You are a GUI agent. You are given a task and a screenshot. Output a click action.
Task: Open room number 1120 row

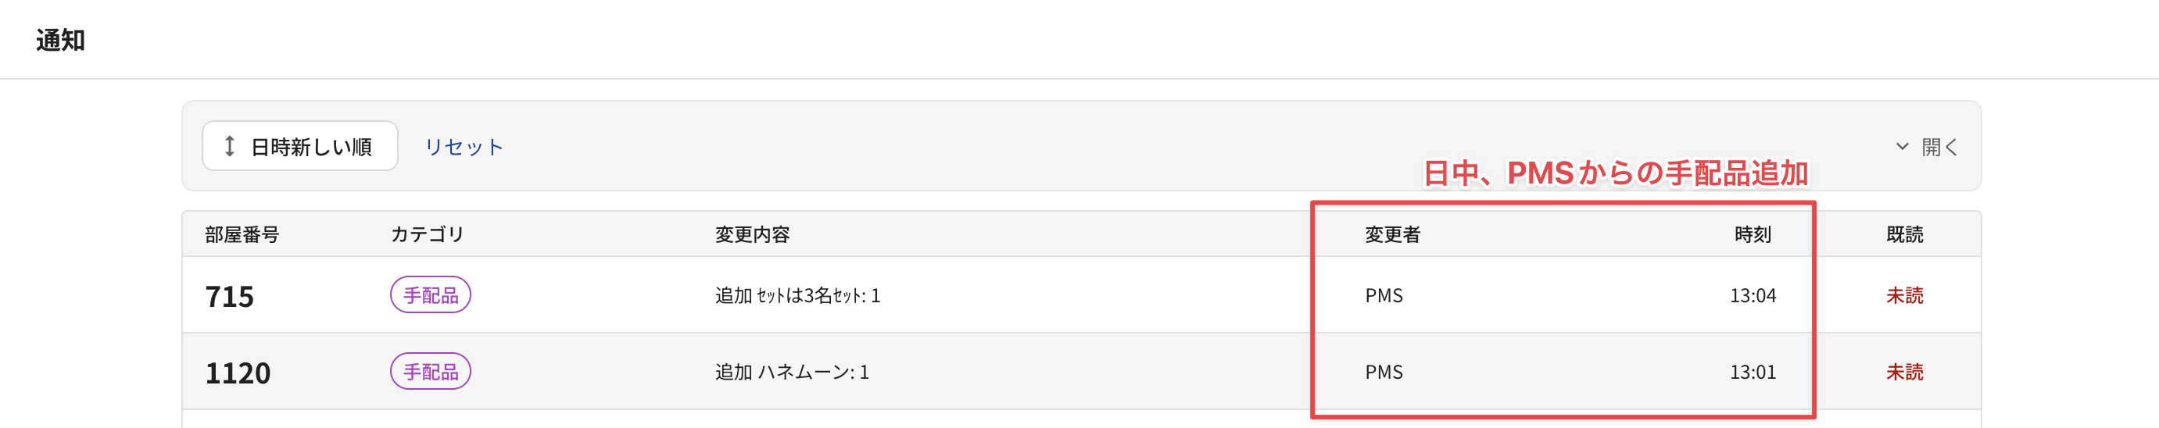[1081, 371]
